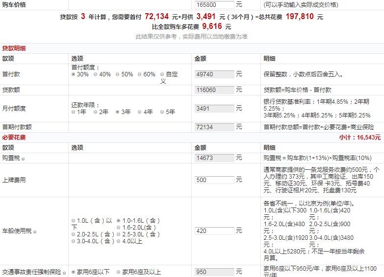The height and width of the screenshot is (277, 384).
Task: Choose 2.0-2.5L（含） displacement option
Action: coord(73,234)
